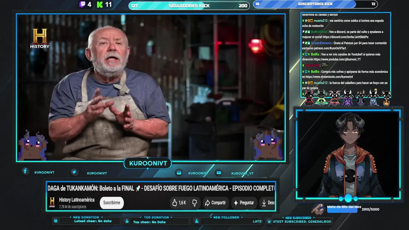Click the green Kick viewer count icon
The height and width of the screenshot is (230, 409).
[100, 4]
